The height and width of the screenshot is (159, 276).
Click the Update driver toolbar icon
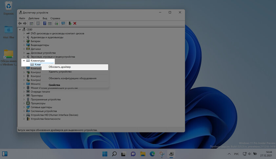(70, 23)
